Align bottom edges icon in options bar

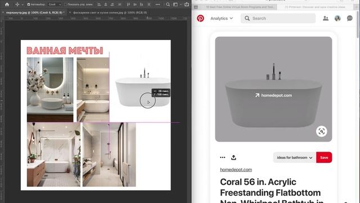[x=142, y=5]
